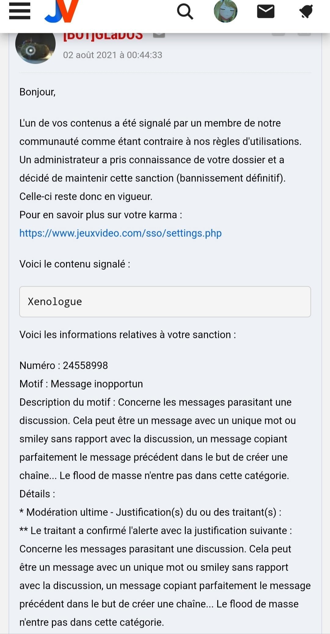Click the message date 02 août 2021
Screen dimensions: 330x634
pyautogui.click(x=112, y=55)
